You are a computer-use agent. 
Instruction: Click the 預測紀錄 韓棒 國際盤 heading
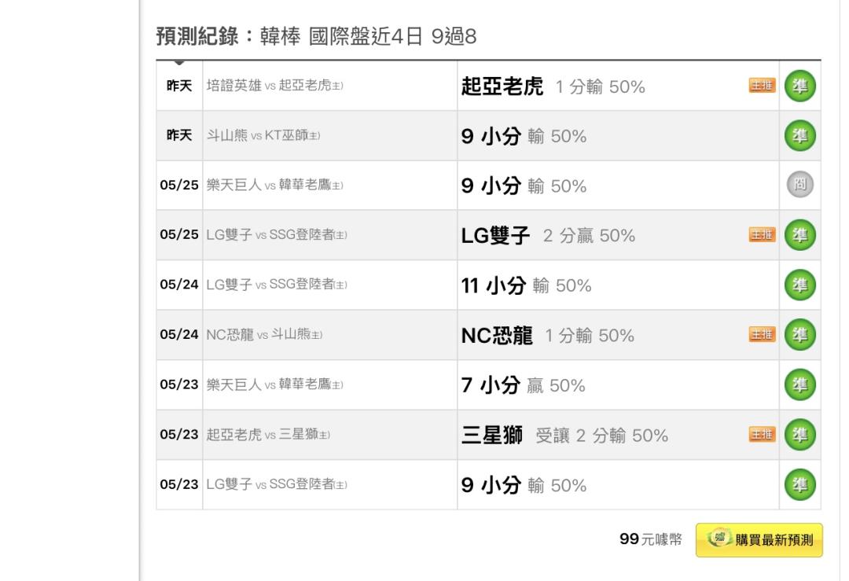click(x=316, y=36)
